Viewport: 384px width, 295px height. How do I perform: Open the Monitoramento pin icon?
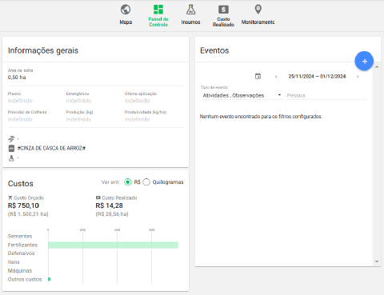coord(258,10)
